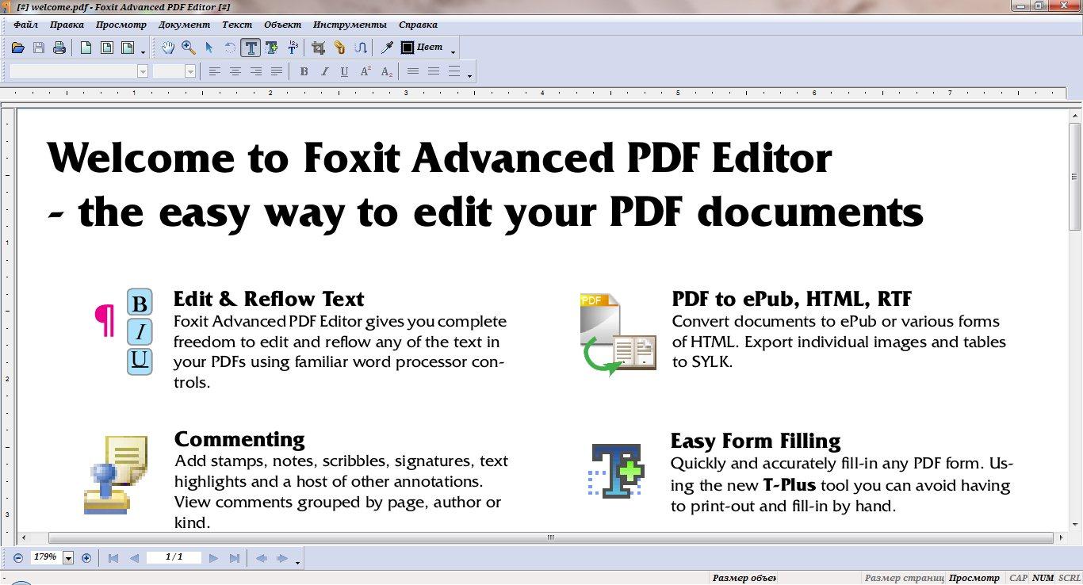This screenshot has height=585, width=1083.
Task: Select the Link chain tool icon
Action: coord(339,48)
